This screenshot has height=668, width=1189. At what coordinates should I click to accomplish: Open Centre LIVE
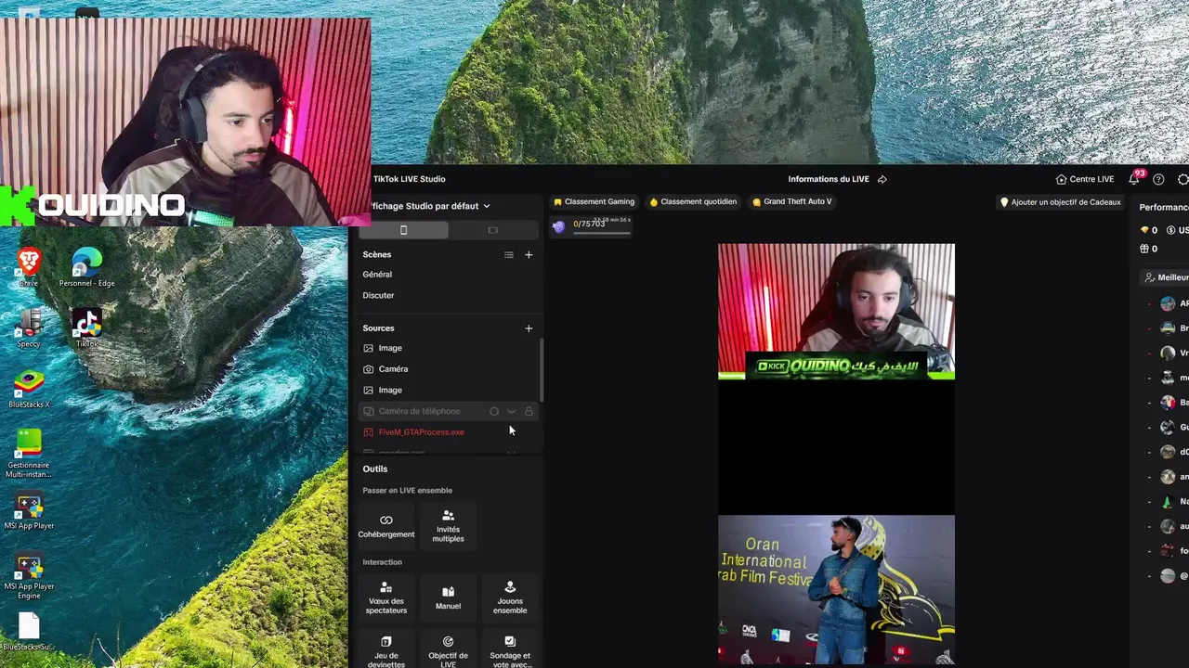pos(1085,179)
